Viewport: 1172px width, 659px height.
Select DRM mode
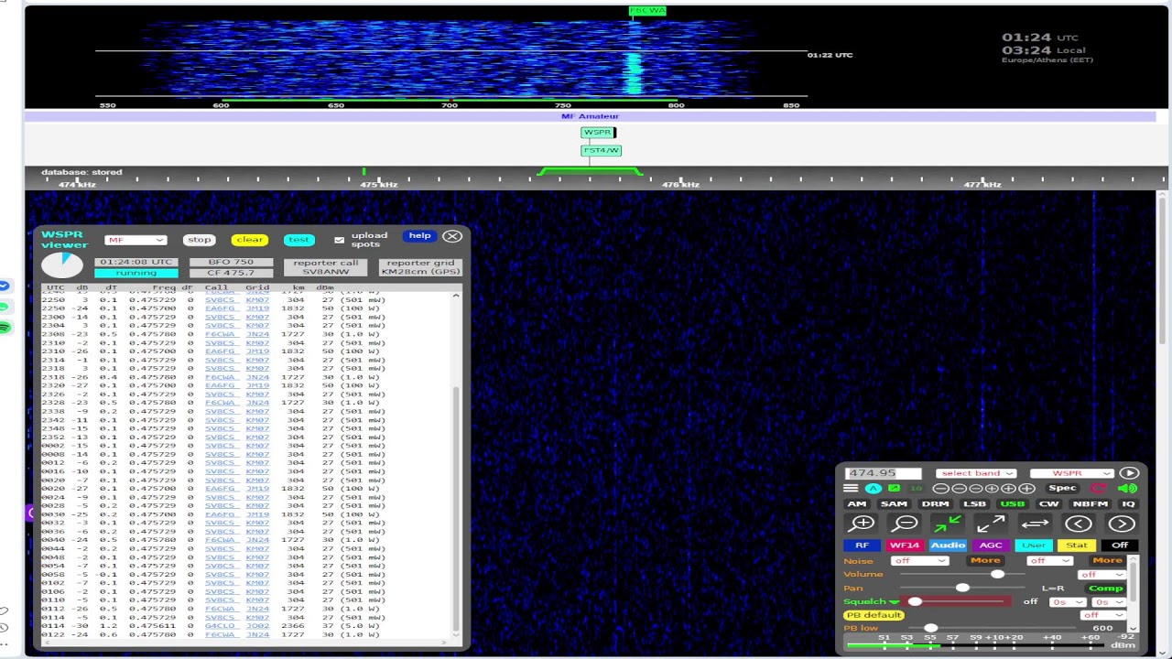(x=936, y=504)
